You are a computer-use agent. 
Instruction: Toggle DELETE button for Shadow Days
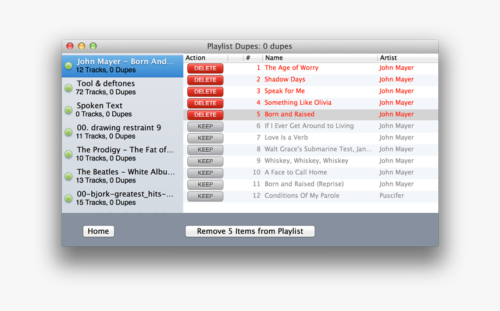(205, 80)
